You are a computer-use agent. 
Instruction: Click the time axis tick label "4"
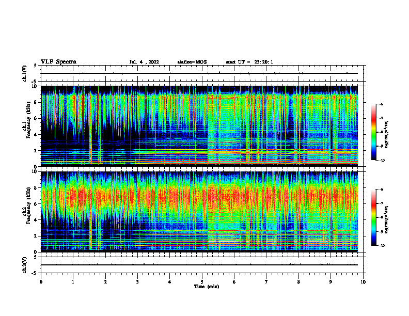coord(170,282)
